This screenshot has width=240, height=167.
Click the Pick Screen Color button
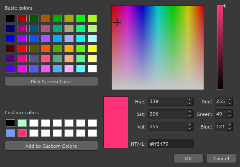pyautogui.click(x=51, y=81)
